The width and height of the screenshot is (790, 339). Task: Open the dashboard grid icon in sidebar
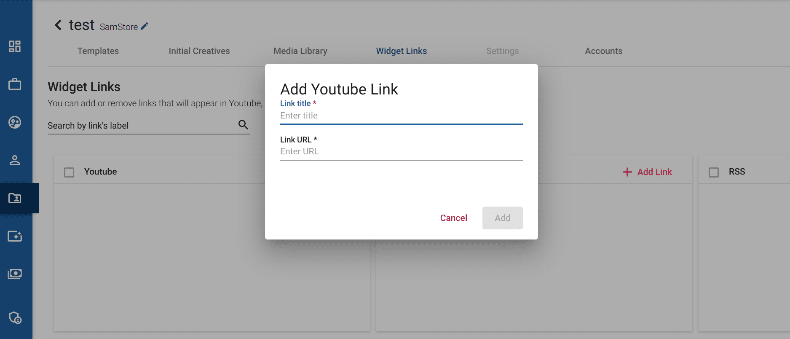(x=16, y=47)
